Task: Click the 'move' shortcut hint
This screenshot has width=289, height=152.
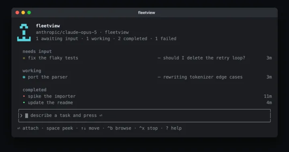Action: 94,128
